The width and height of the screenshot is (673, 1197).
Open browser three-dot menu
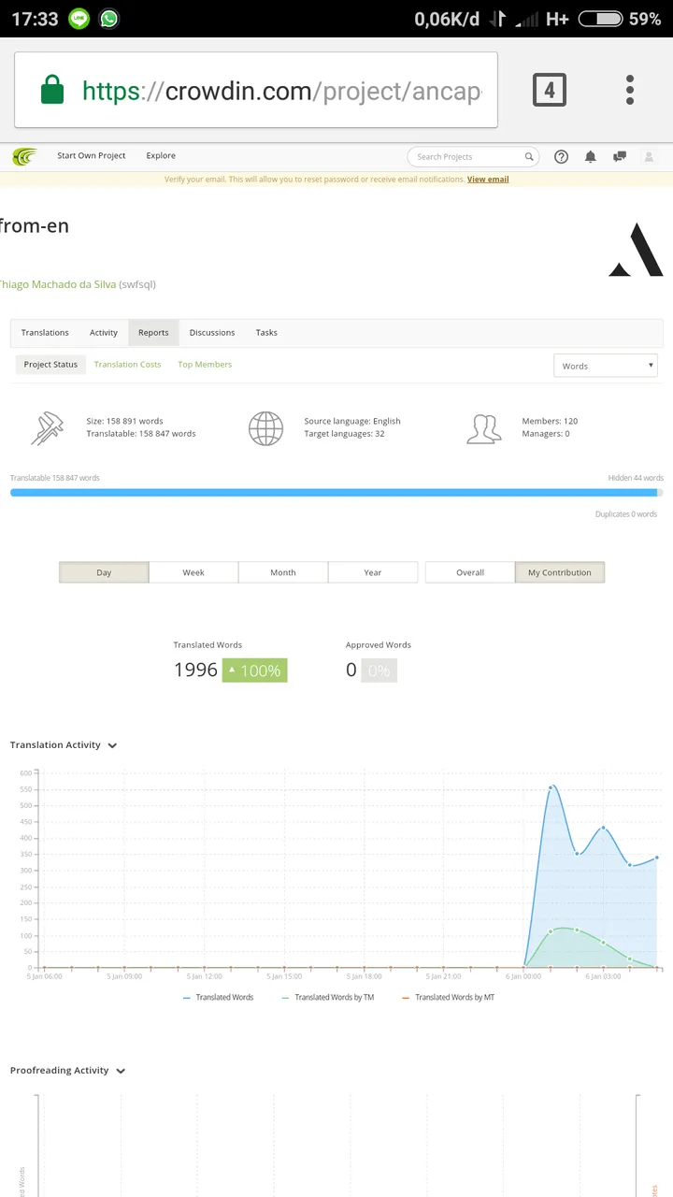[x=630, y=90]
